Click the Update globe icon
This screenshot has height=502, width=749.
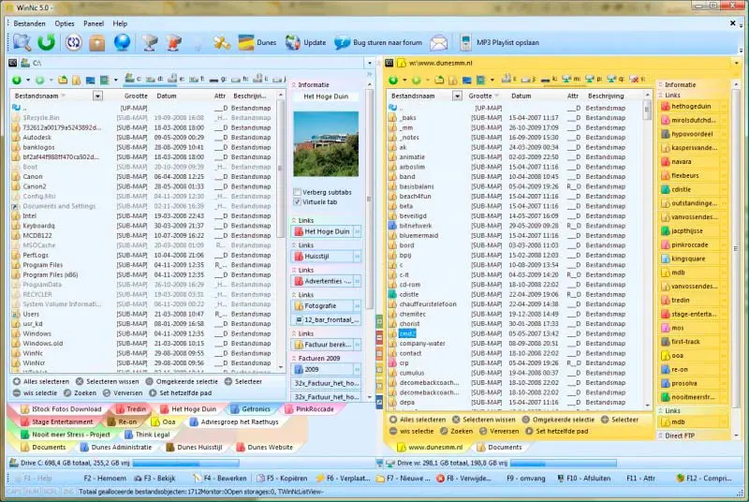coord(293,42)
